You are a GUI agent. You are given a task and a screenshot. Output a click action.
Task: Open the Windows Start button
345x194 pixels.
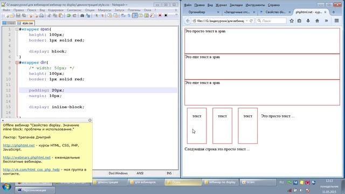pyautogui.click(x=7, y=187)
